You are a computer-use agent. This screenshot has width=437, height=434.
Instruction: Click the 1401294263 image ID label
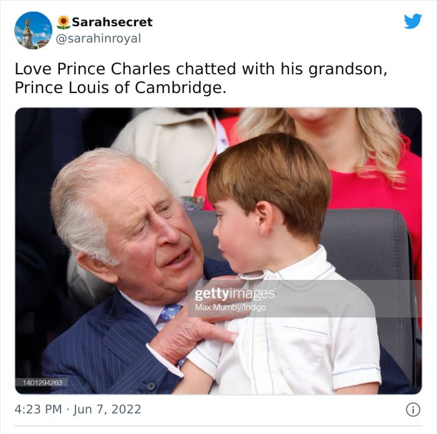click(42, 382)
